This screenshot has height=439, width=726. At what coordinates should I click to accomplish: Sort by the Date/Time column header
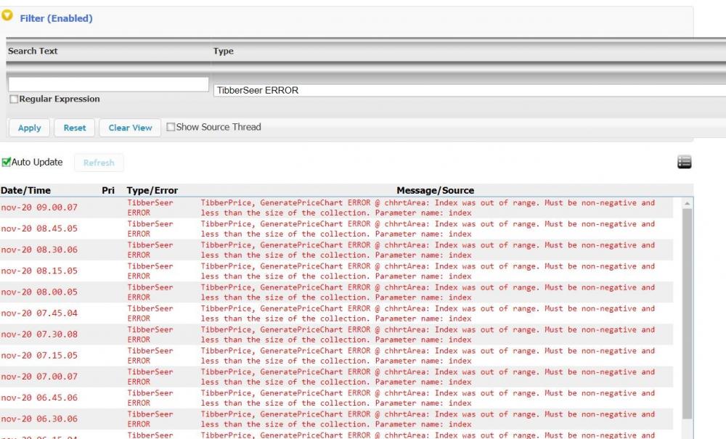tap(26, 190)
